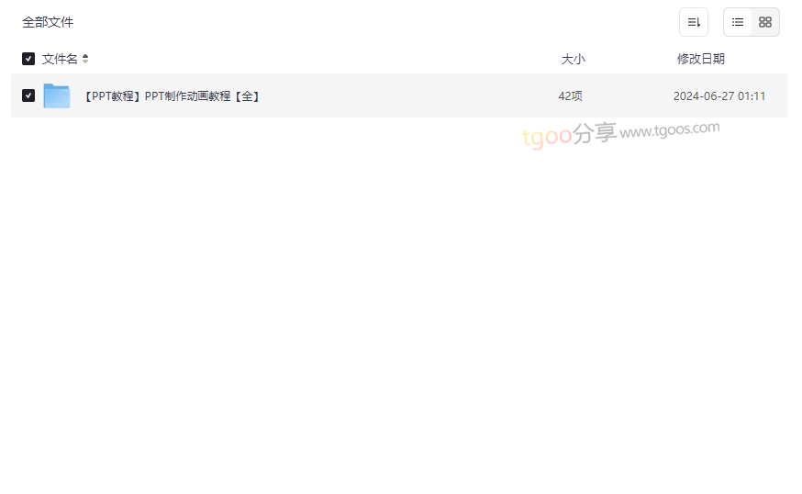Switch to grid thumbnail view

click(x=765, y=22)
